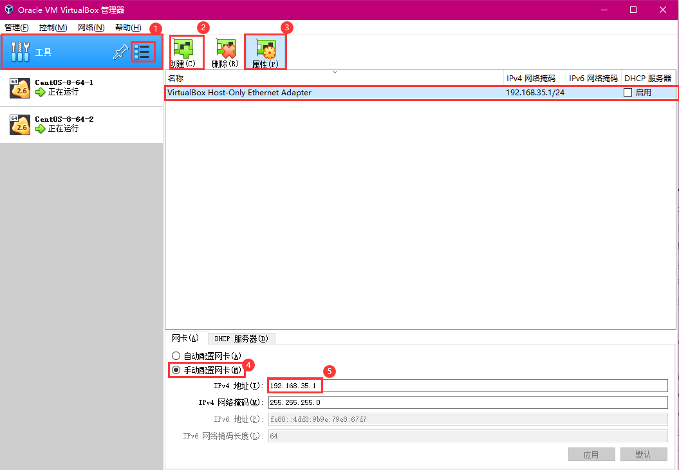Click the IPv4 netmask field 255.255.255.0
Viewport: 679px width, 470px height.
tap(468, 402)
